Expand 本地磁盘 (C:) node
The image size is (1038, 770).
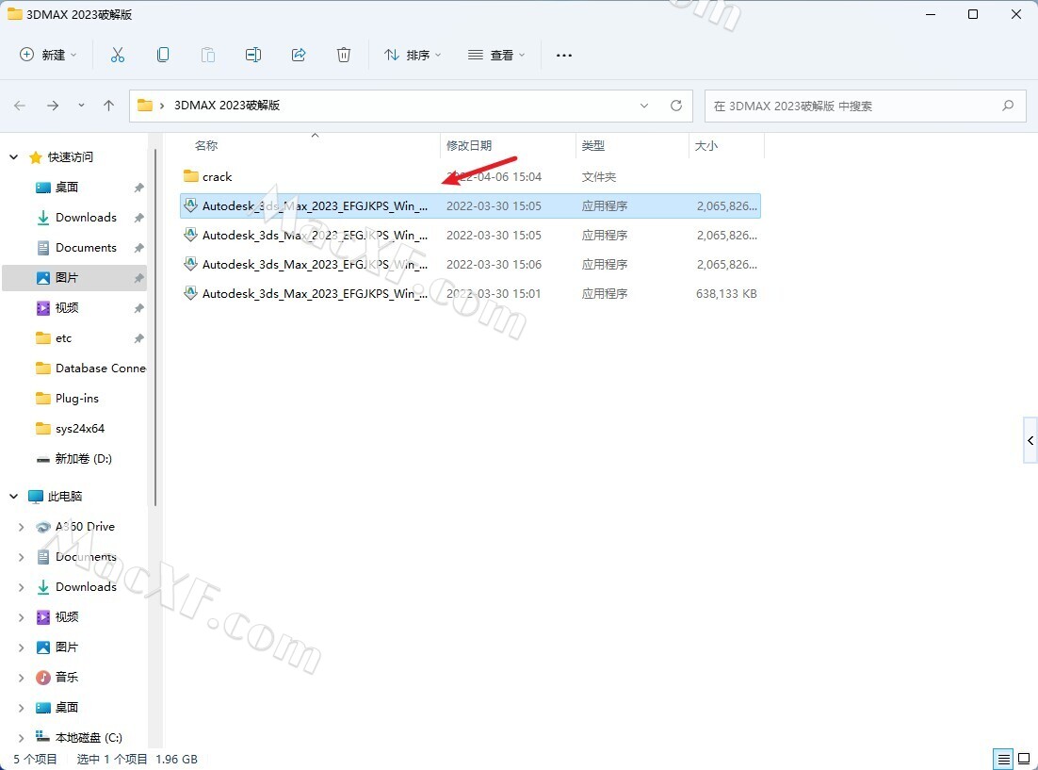click(21, 738)
